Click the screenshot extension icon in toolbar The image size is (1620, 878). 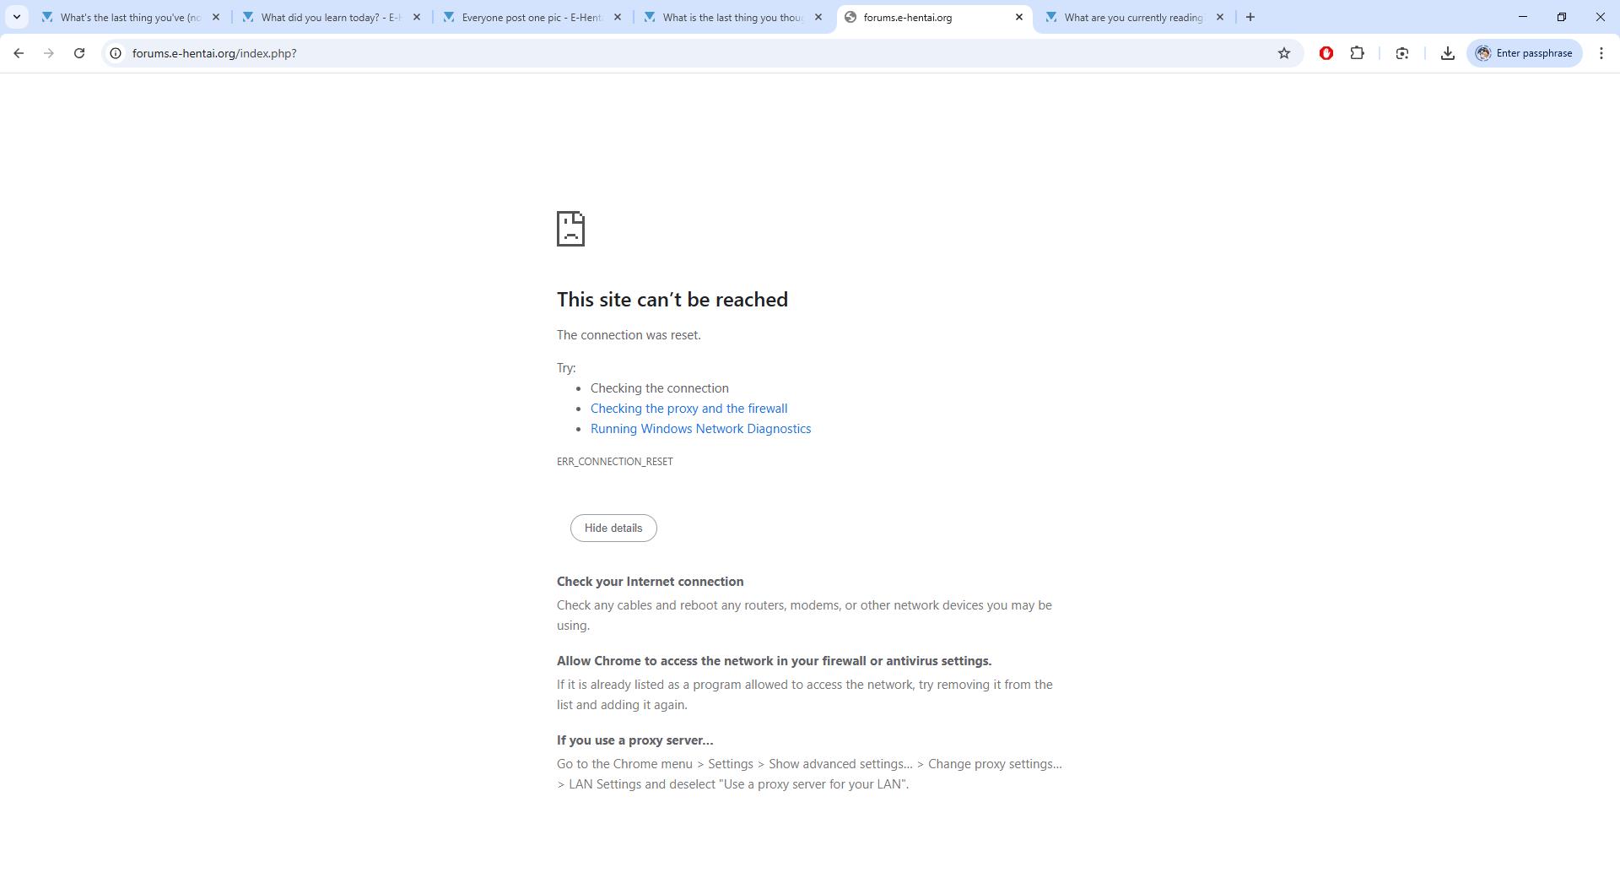1401,53
